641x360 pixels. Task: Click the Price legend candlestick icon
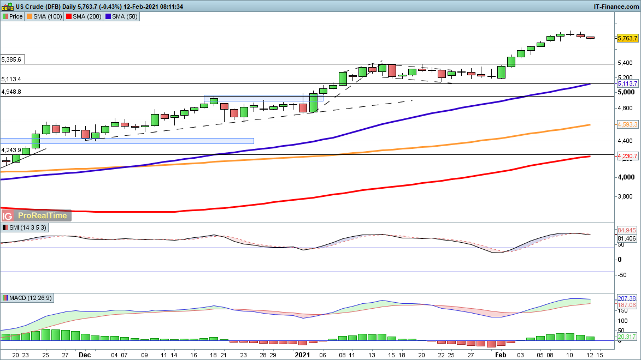click(5, 16)
